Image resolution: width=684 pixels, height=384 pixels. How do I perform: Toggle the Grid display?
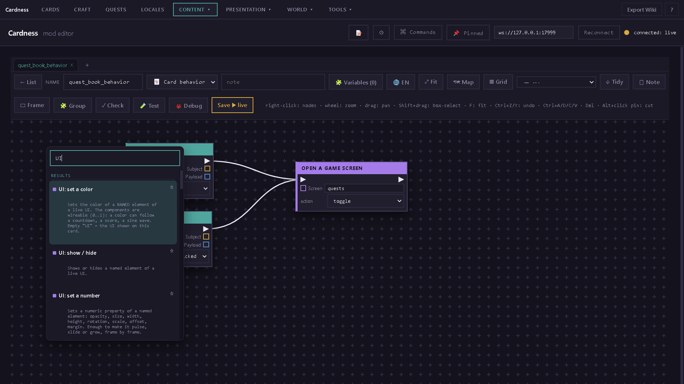(x=498, y=82)
